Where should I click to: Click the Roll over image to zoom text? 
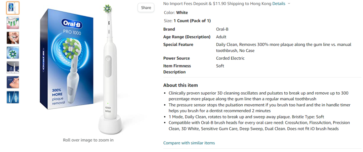tap(88, 140)
